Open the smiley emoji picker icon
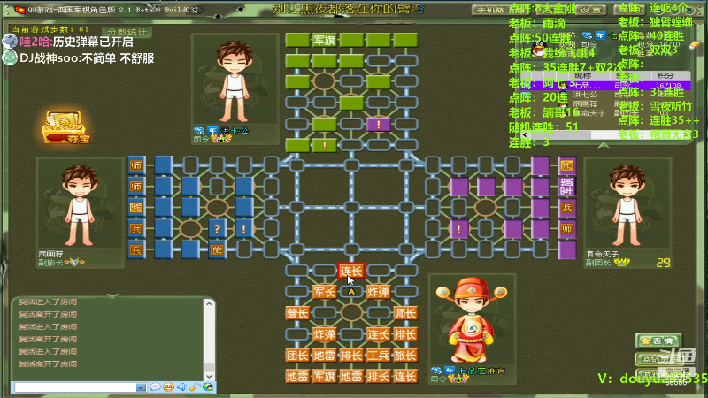708x398 pixels. (168, 387)
